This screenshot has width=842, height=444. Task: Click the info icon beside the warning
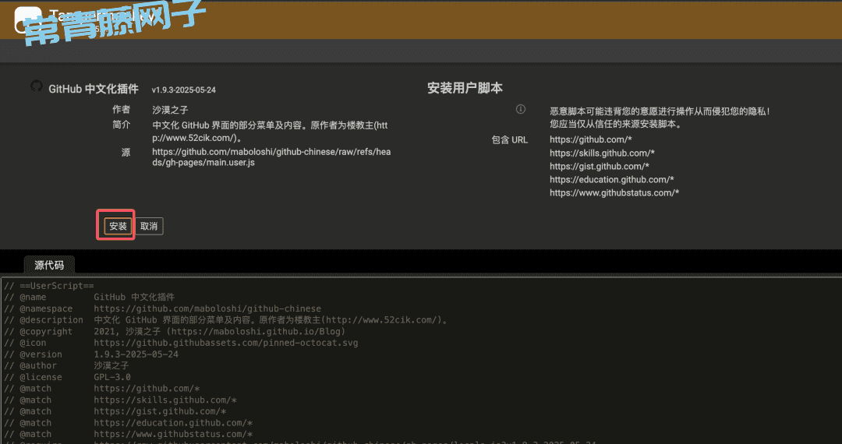(x=520, y=109)
